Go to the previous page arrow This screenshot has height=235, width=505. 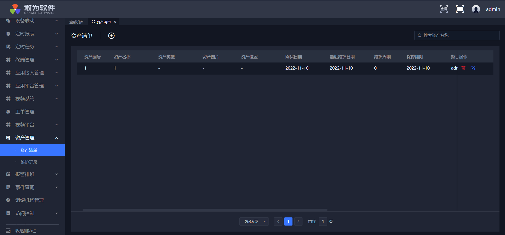pyautogui.click(x=278, y=222)
